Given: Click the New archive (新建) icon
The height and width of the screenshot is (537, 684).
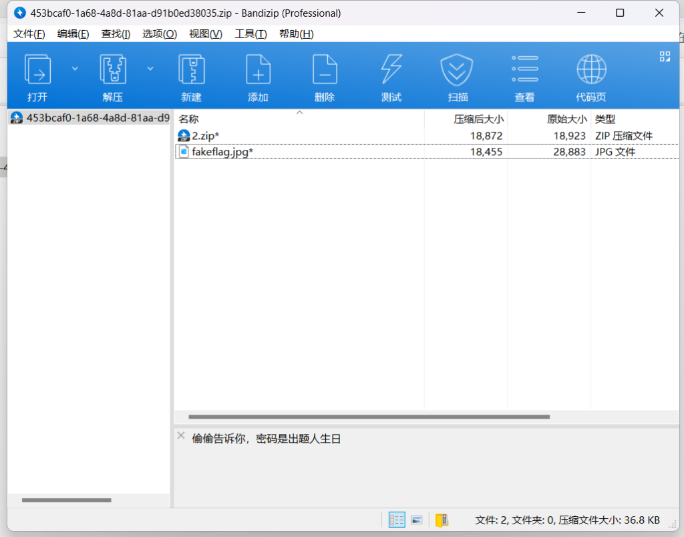Looking at the screenshot, I should [191, 70].
